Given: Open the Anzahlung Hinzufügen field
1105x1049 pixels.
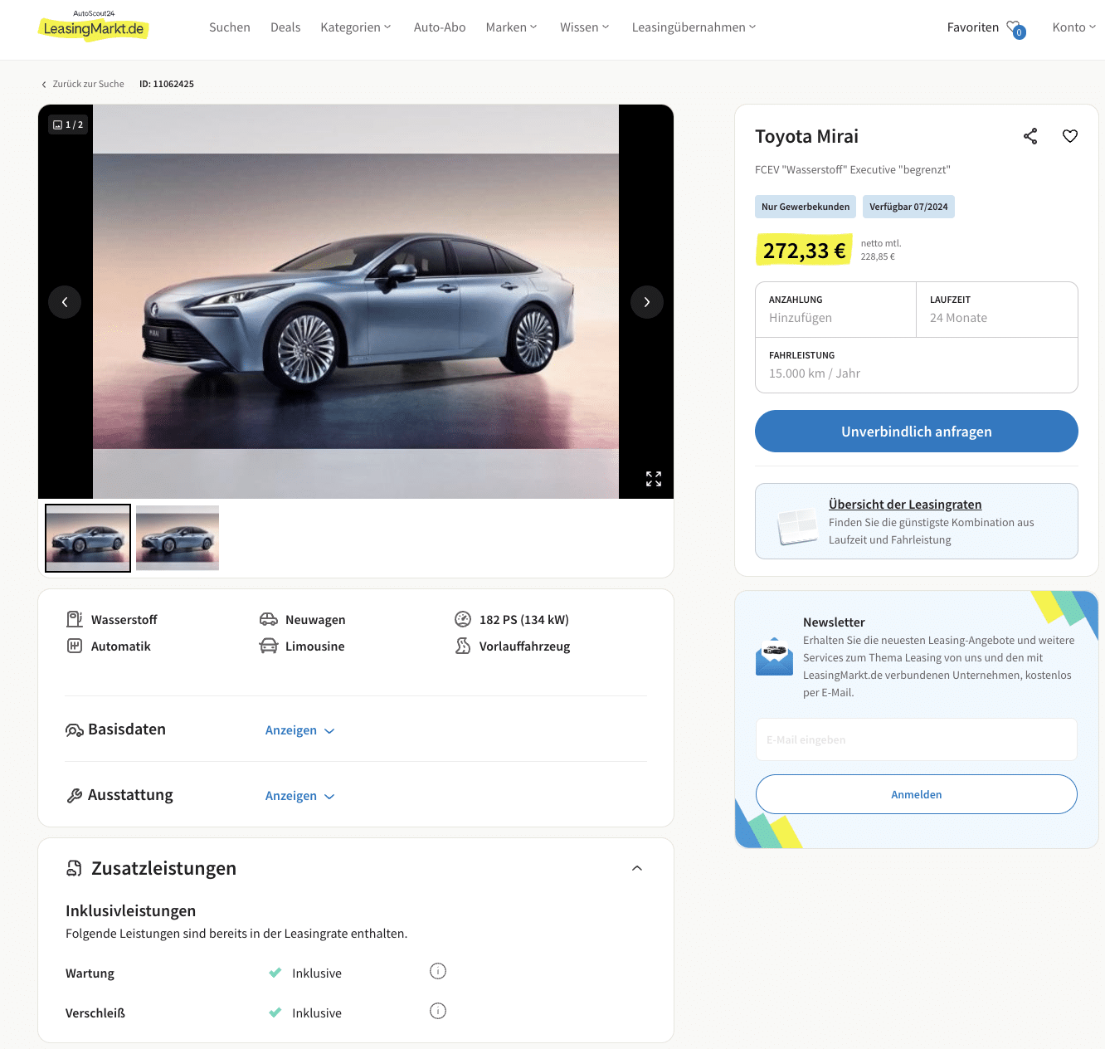Looking at the screenshot, I should coord(836,310).
